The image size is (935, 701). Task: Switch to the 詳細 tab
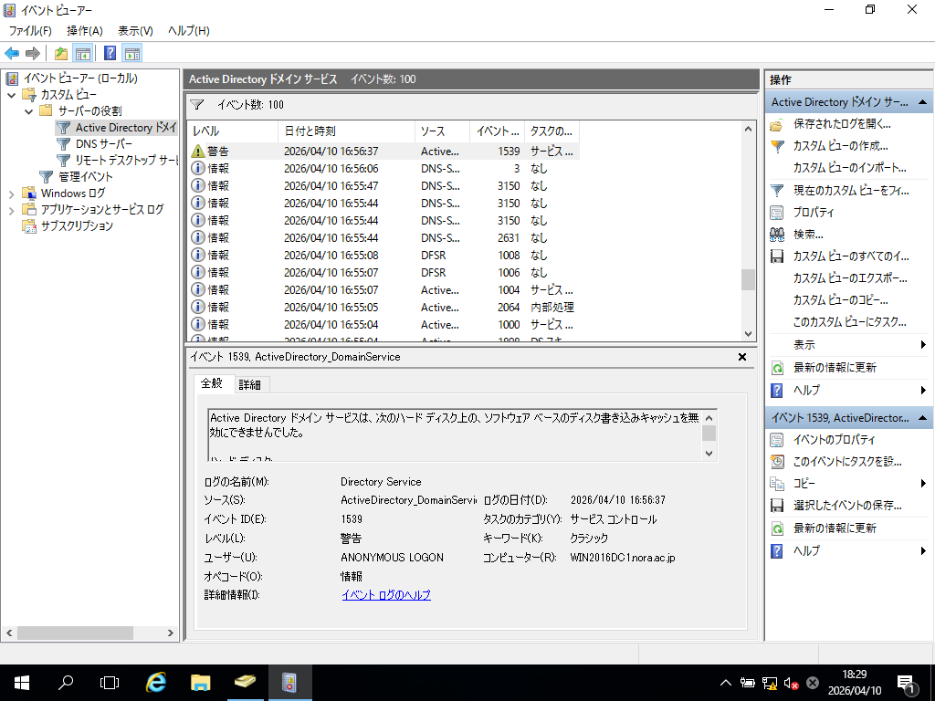point(250,385)
